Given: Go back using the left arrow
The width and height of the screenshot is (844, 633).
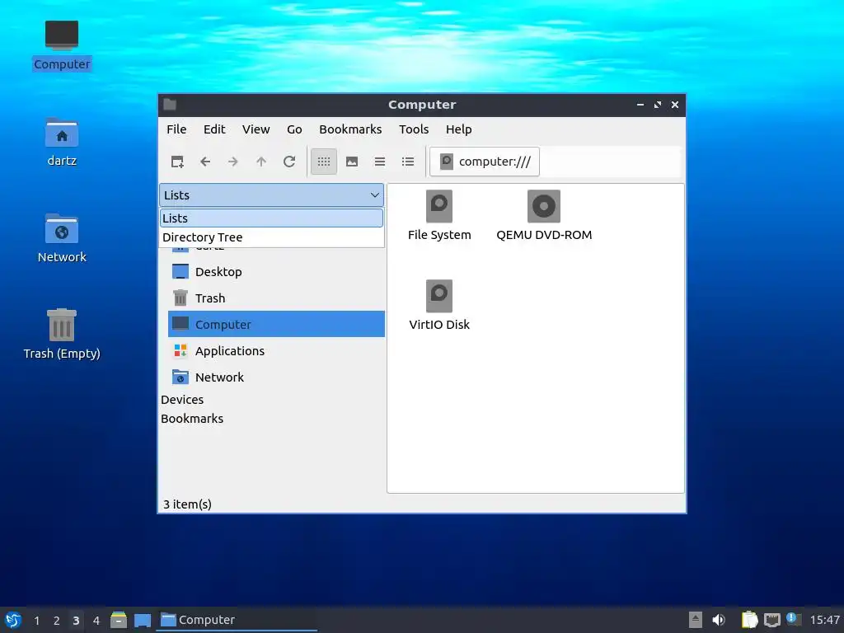Looking at the screenshot, I should click(x=205, y=162).
